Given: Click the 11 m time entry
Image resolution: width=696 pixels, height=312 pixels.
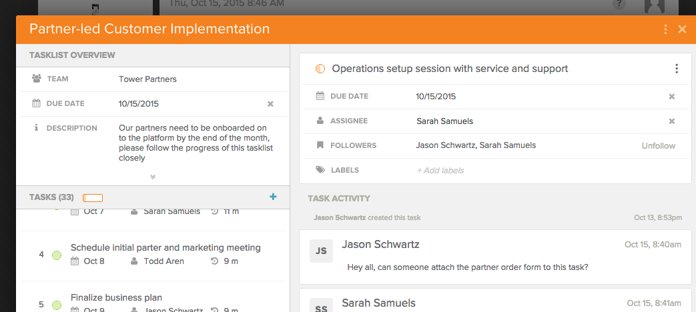Looking at the screenshot, I should click(x=232, y=211).
